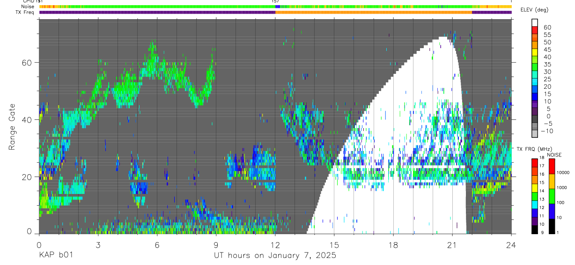The image size is (575, 265).
Task: Click the yellow 14–15 MHz TX FRQ swatch
Action: coord(535,188)
